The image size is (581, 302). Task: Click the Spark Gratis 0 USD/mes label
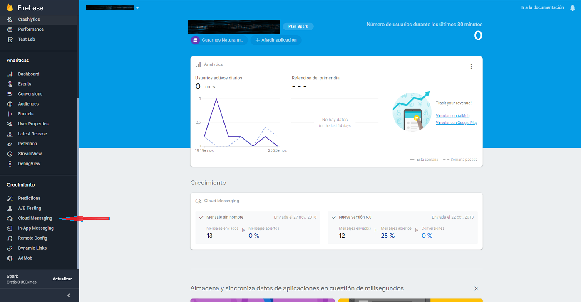pos(22,279)
